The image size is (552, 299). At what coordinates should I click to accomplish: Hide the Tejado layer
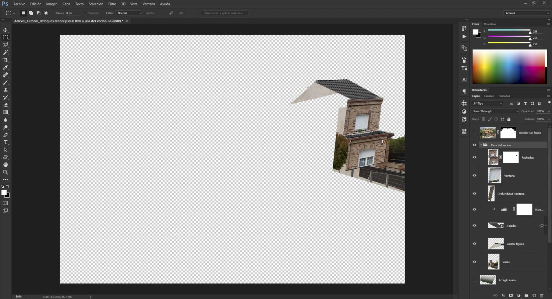click(474, 225)
